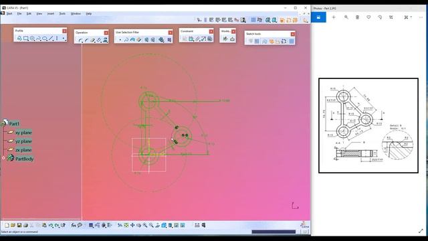Click the Delete trash icon in Photos

[357, 17]
